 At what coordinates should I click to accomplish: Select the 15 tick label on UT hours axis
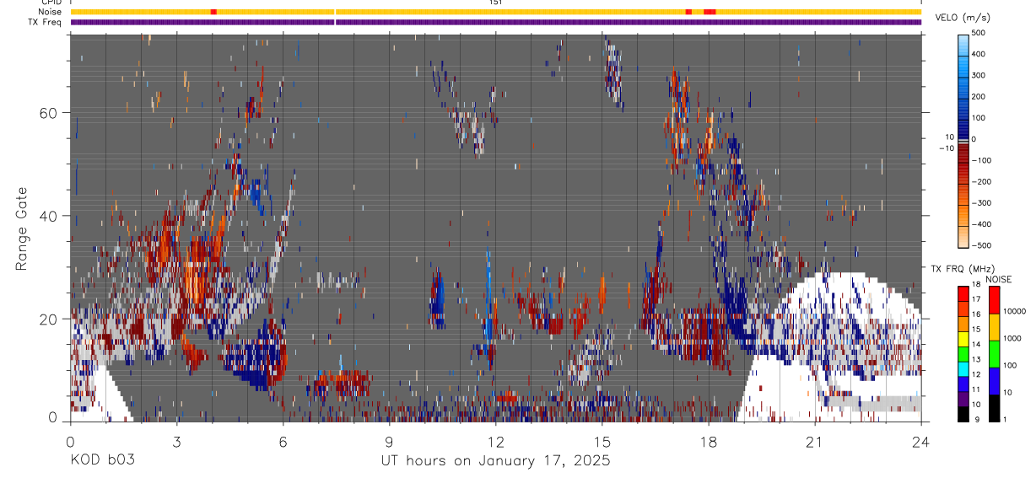[602, 441]
